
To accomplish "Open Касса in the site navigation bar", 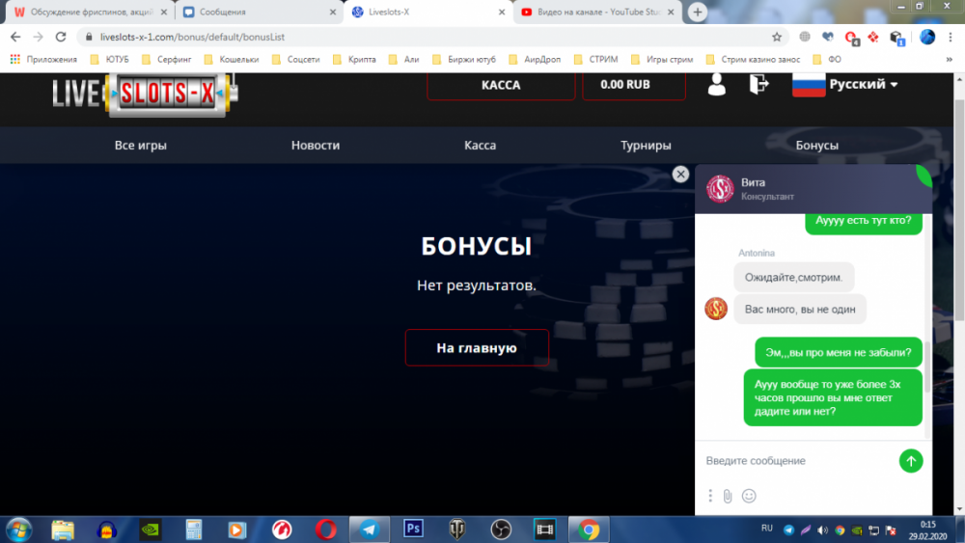I will pyautogui.click(x=480, y=146).
